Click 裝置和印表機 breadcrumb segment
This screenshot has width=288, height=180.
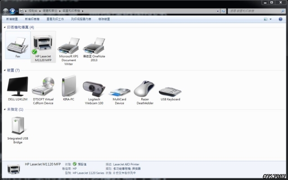(71, 11)
